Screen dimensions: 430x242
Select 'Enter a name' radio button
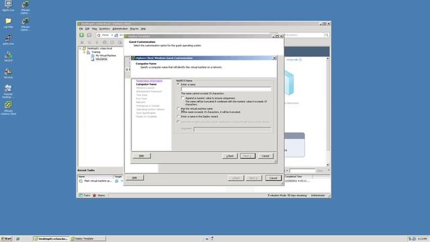(x=178, y=85)
